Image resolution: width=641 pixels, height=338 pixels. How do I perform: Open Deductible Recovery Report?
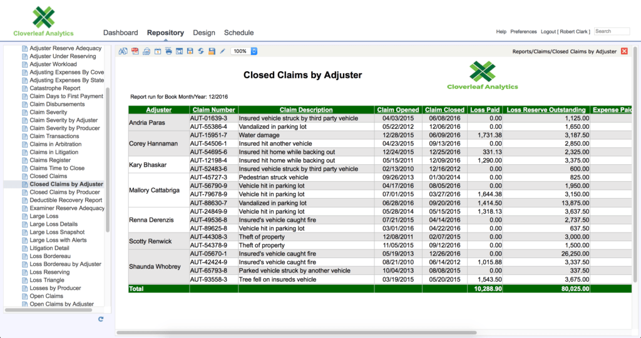click(x=66, y=200)
